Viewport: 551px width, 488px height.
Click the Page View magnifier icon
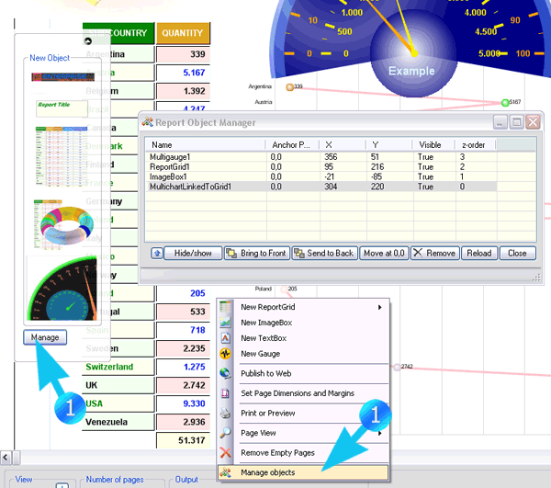click(225, 433)
